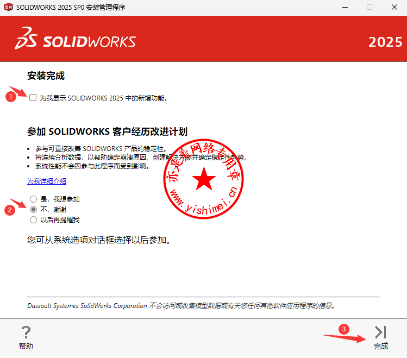Select the '不，谢谢' radio button
The height and width of the screenshot is (358, 407).
[33, 209]
